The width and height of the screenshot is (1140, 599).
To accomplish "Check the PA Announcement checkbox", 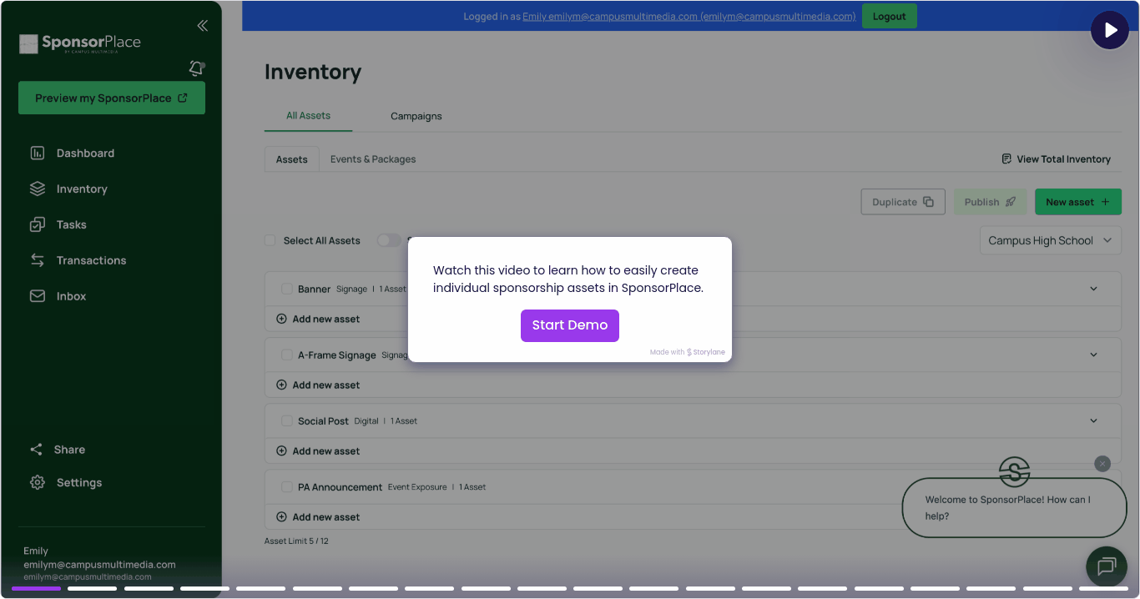I will (x=287, y=486).
